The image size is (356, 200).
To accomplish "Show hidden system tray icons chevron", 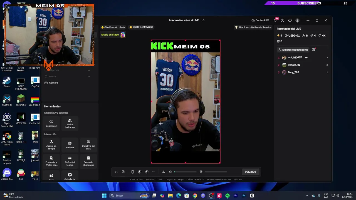I will (x=307, y=196).
